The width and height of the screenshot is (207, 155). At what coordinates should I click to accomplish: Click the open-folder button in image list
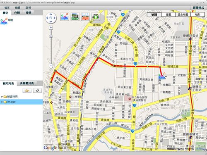click(27, 91)
